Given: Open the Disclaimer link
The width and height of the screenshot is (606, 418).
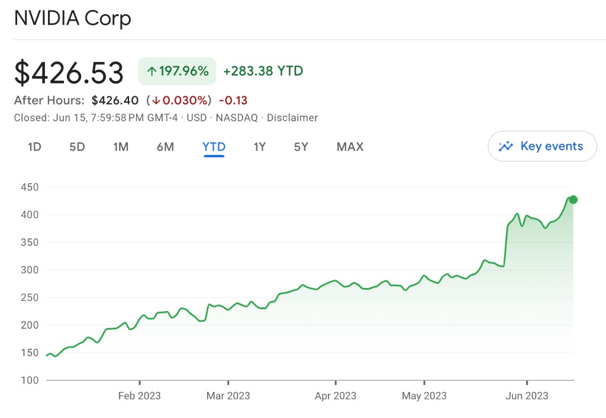Looking at the screenshot, I should 292,118.
